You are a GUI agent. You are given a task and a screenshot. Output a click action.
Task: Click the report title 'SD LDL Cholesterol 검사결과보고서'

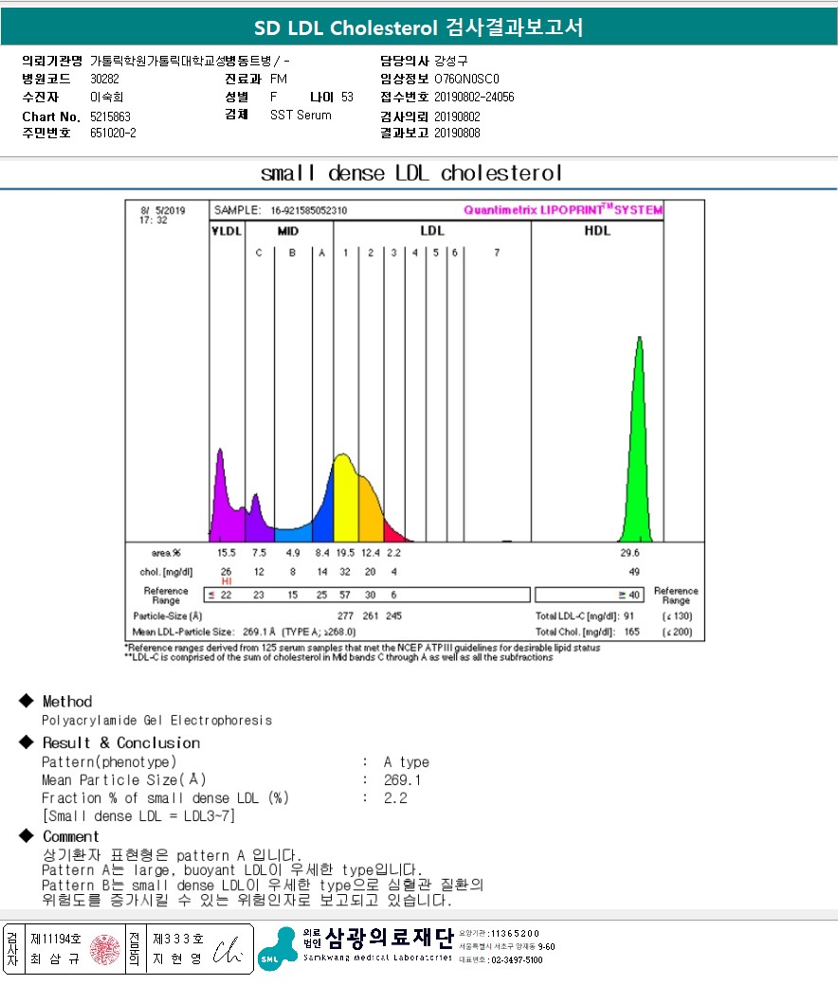(419, 27)
